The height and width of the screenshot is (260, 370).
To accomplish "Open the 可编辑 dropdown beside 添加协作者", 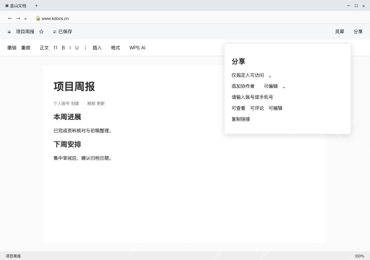I will tap(275, 86).
